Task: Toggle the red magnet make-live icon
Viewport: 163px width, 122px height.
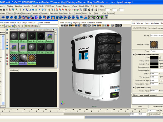Action: (70, 10)
